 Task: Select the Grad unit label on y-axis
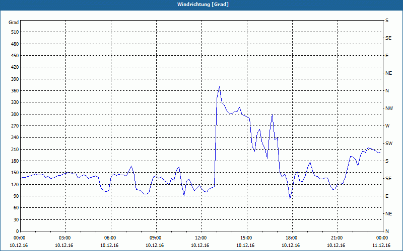[x=14, y=23]
